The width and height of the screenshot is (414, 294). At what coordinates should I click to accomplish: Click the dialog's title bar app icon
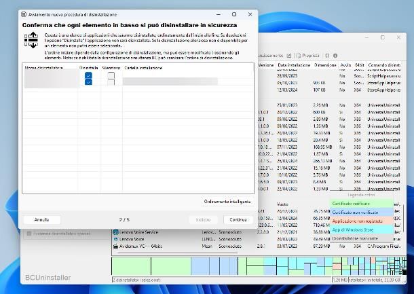pyautogui.click(x=24, y=14)
